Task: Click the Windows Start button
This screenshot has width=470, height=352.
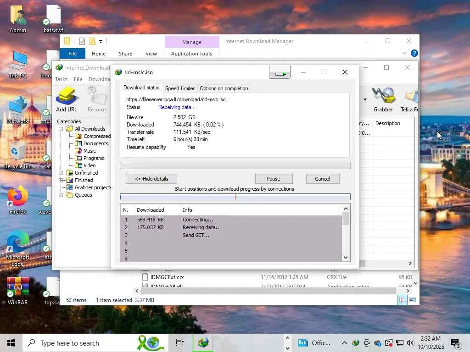Action: (11, 343)
